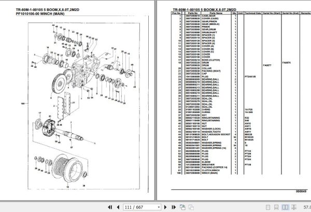Image resolution: width=311 pixels, height=212 pixels.
Task: Click diagram callout label 100
Action: [23, 104]
